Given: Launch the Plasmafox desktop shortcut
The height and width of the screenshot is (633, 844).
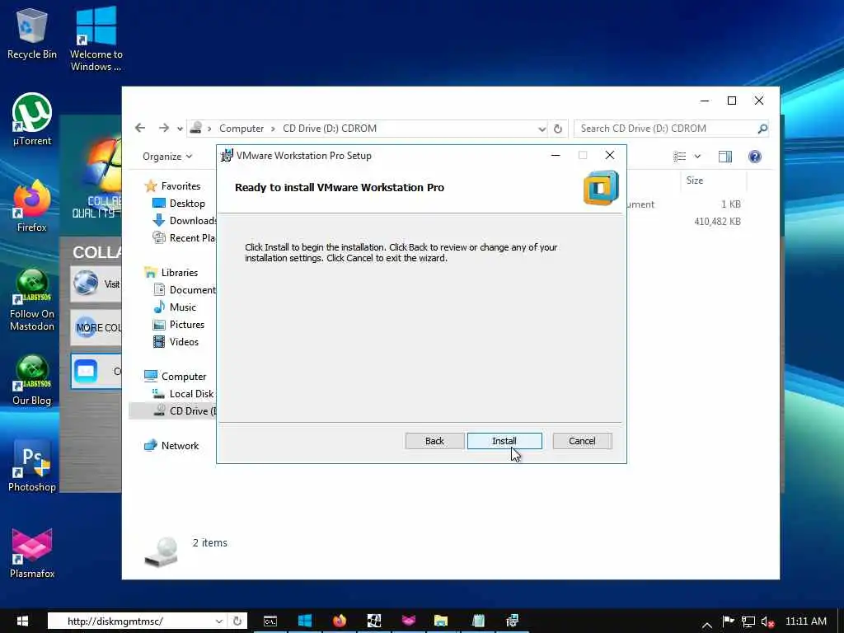Looking at the screenshot, I should click(x=32, y=553).
